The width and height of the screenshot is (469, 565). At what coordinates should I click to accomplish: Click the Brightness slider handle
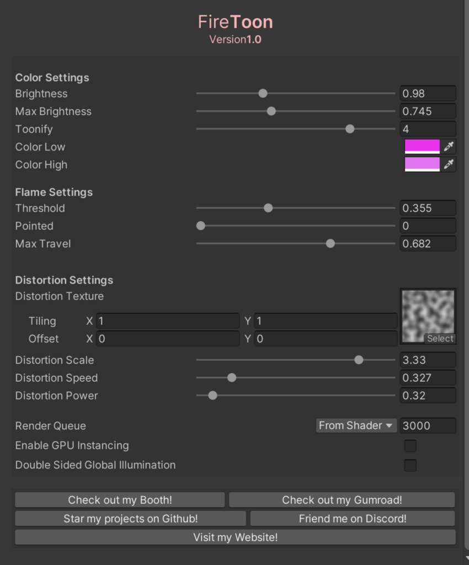[x=262, y=93]
